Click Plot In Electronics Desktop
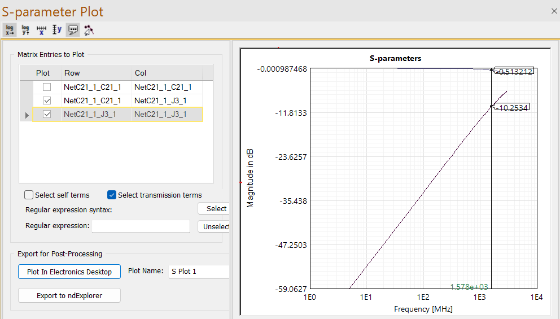 [69, 272]
